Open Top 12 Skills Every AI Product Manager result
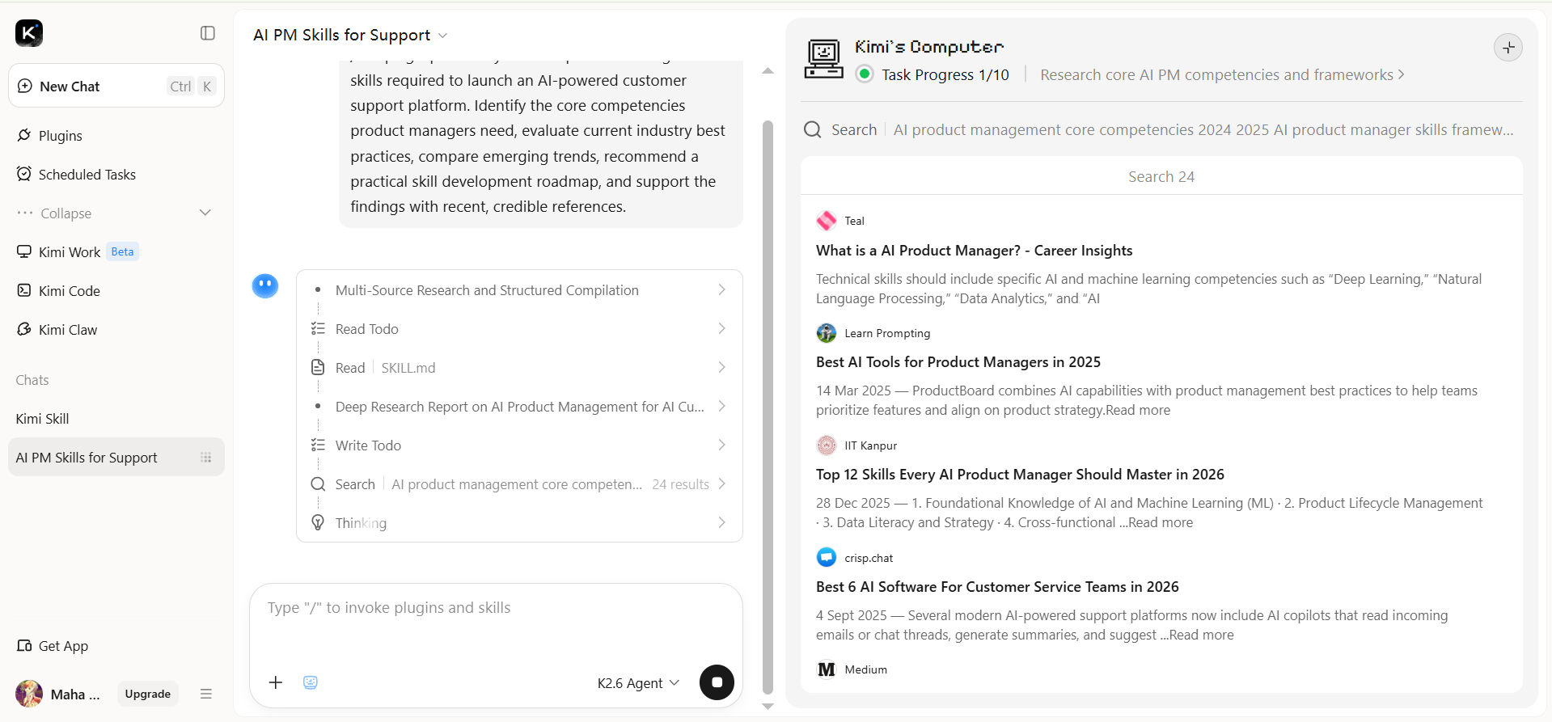Viewport: 1552px width, 722px height. pyautogui.click(x=1020, y=475)
